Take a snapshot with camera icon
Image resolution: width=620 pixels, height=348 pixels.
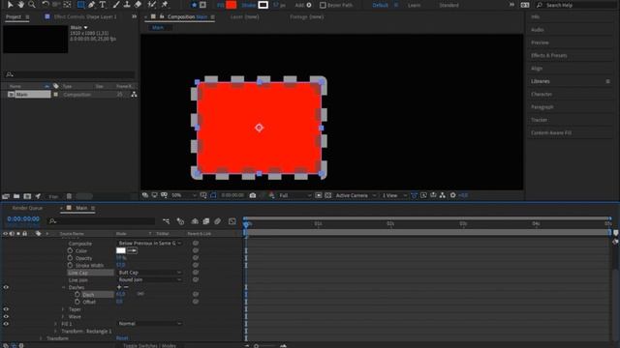click(253, 195)
